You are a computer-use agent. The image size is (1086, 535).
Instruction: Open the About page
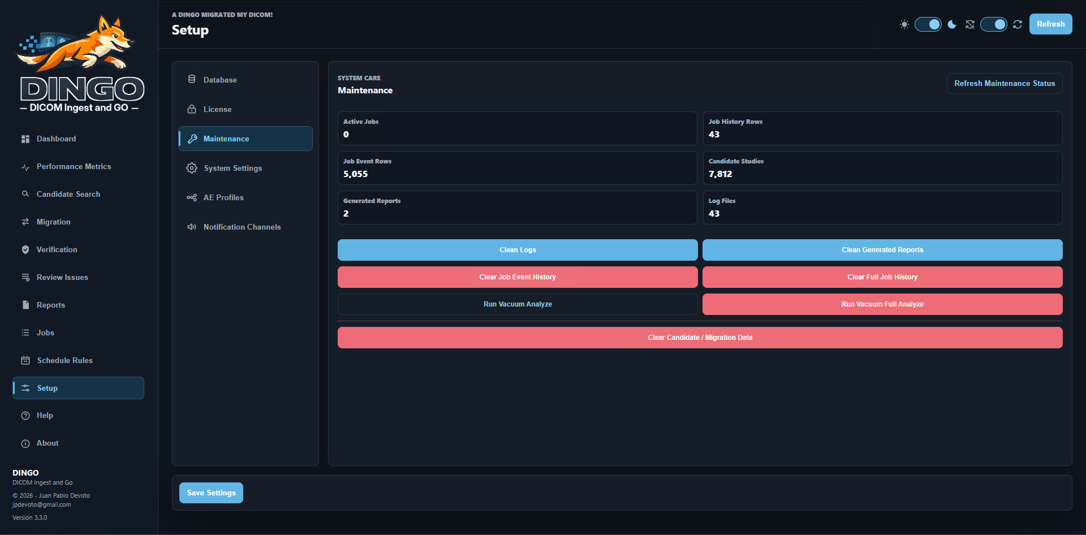(x=78, y=443)
